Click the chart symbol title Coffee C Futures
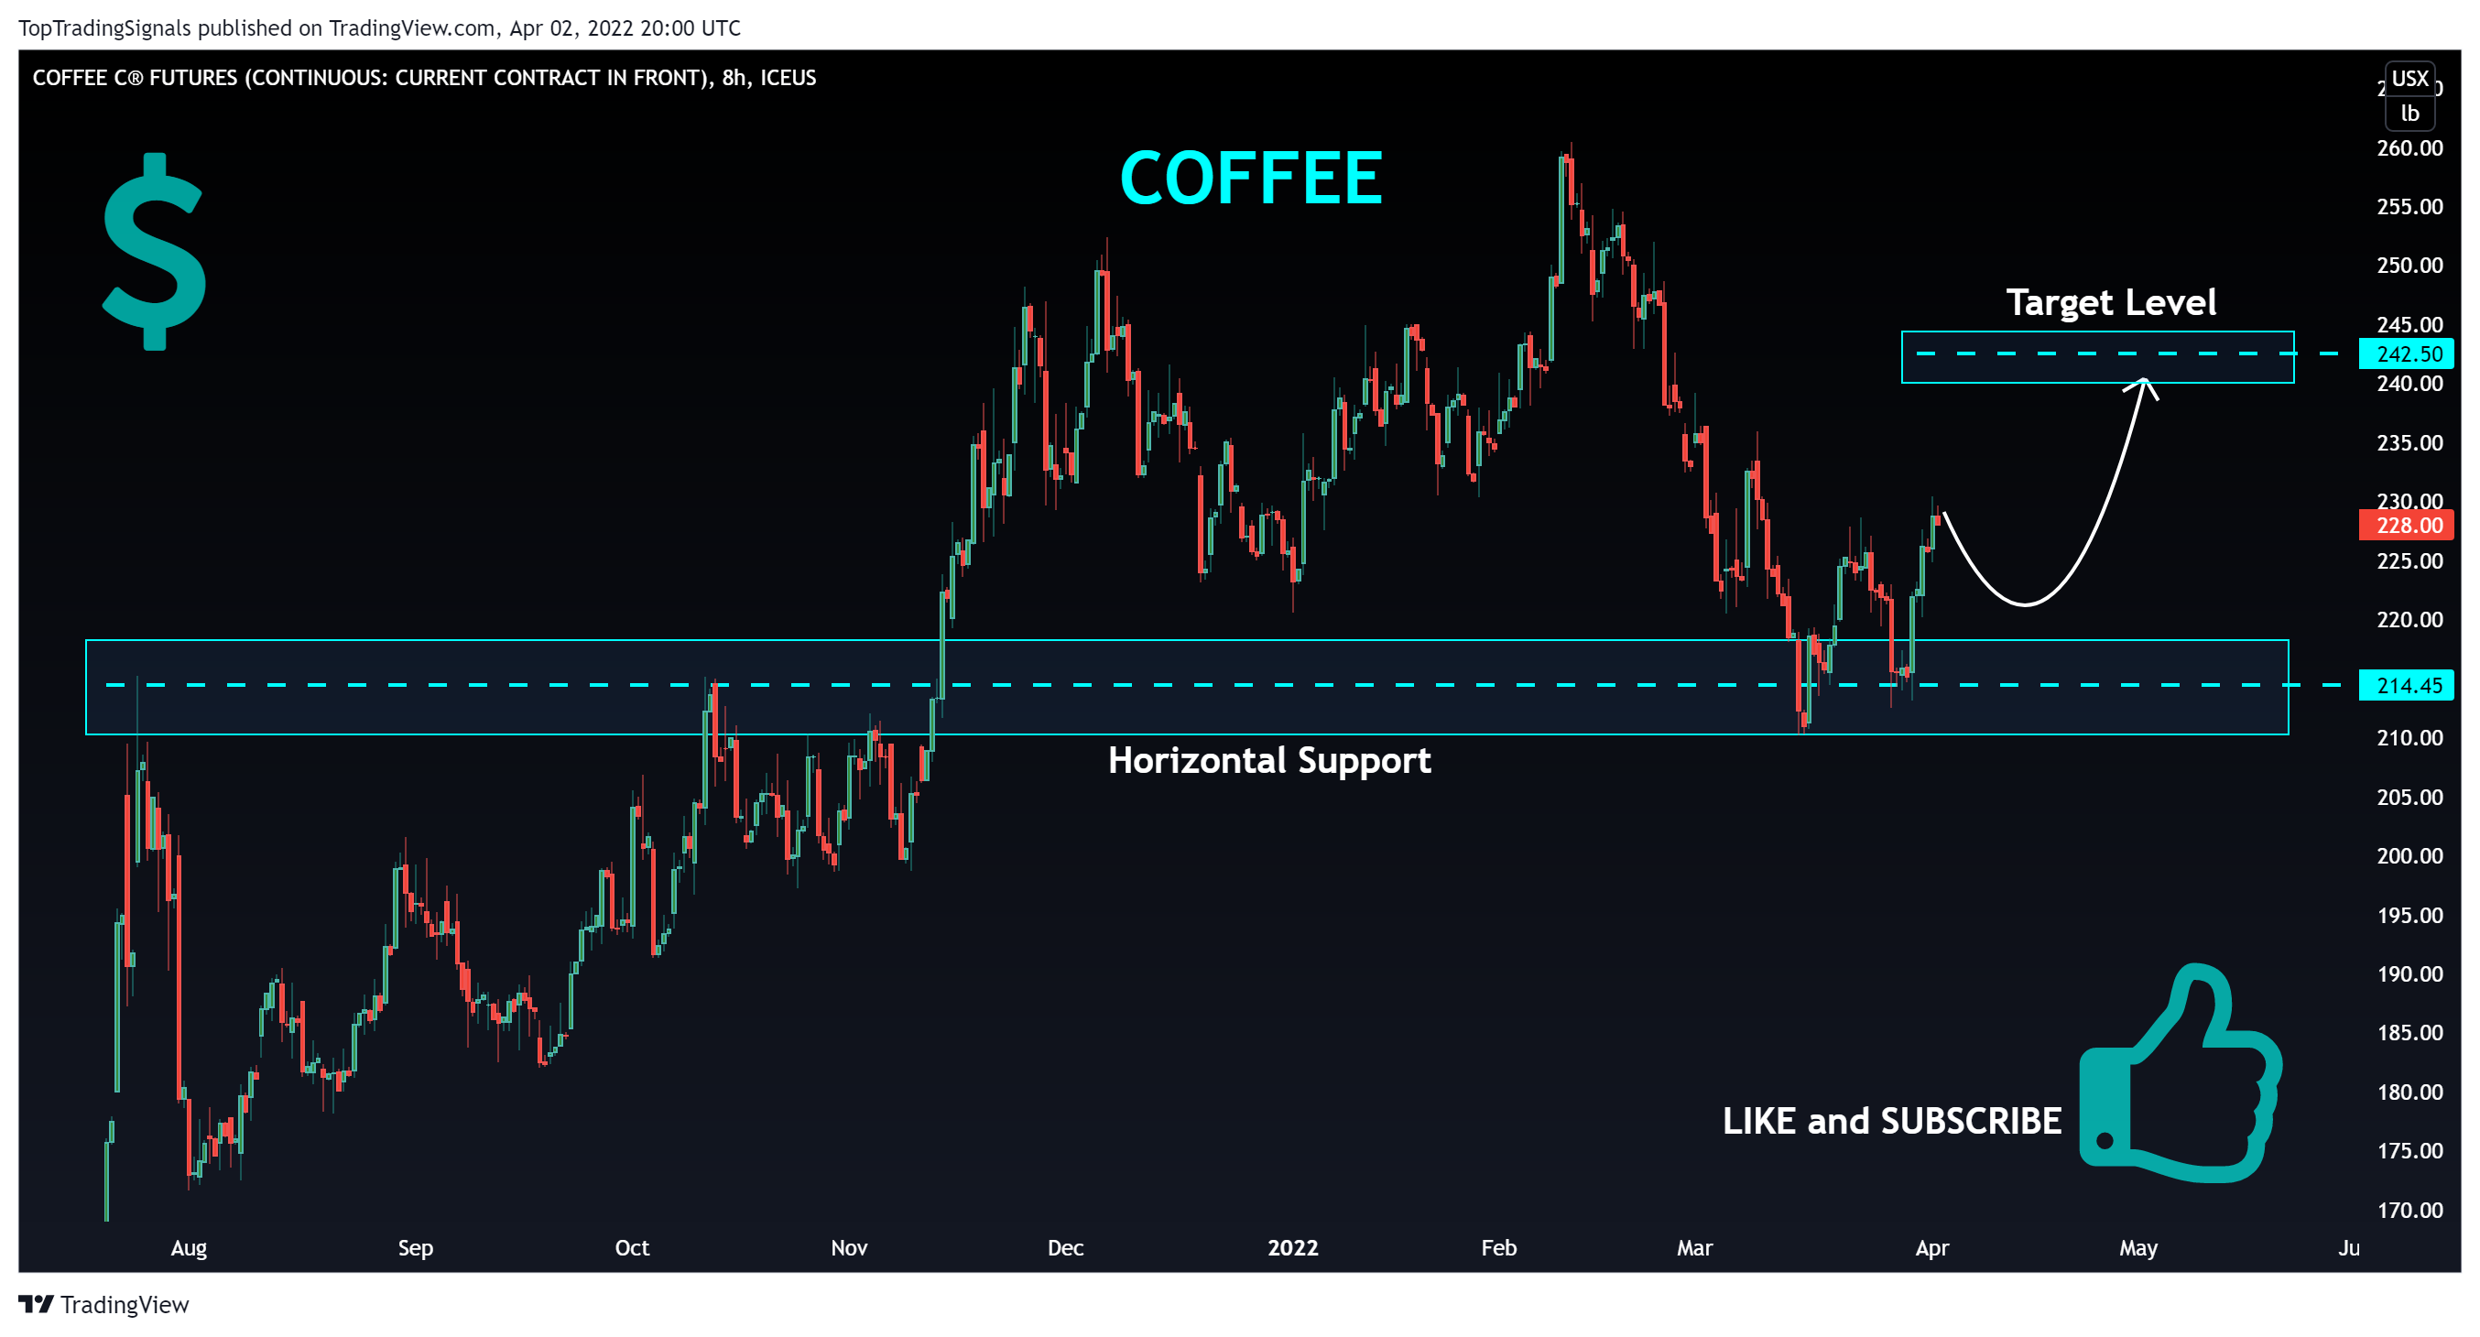 424,78
